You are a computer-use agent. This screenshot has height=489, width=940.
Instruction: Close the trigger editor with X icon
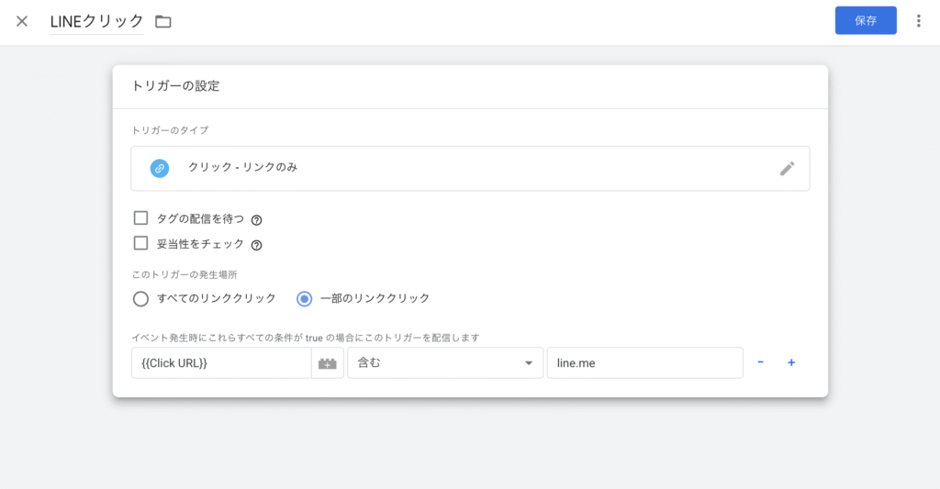coord(22,21)
